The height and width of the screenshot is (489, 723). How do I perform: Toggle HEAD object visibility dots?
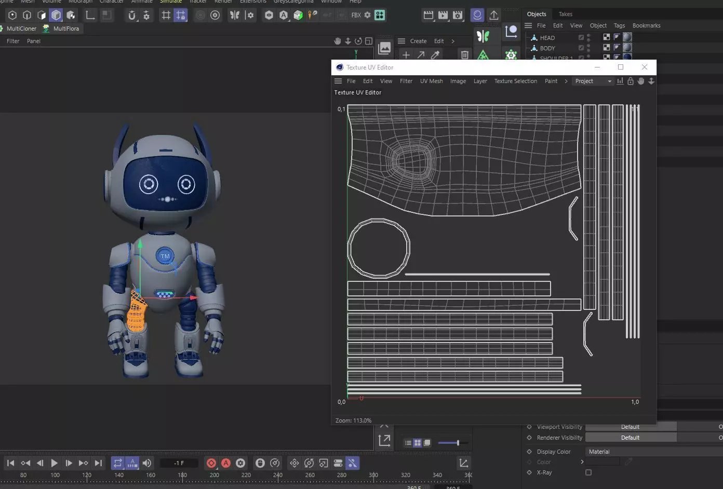click(588, 37)
